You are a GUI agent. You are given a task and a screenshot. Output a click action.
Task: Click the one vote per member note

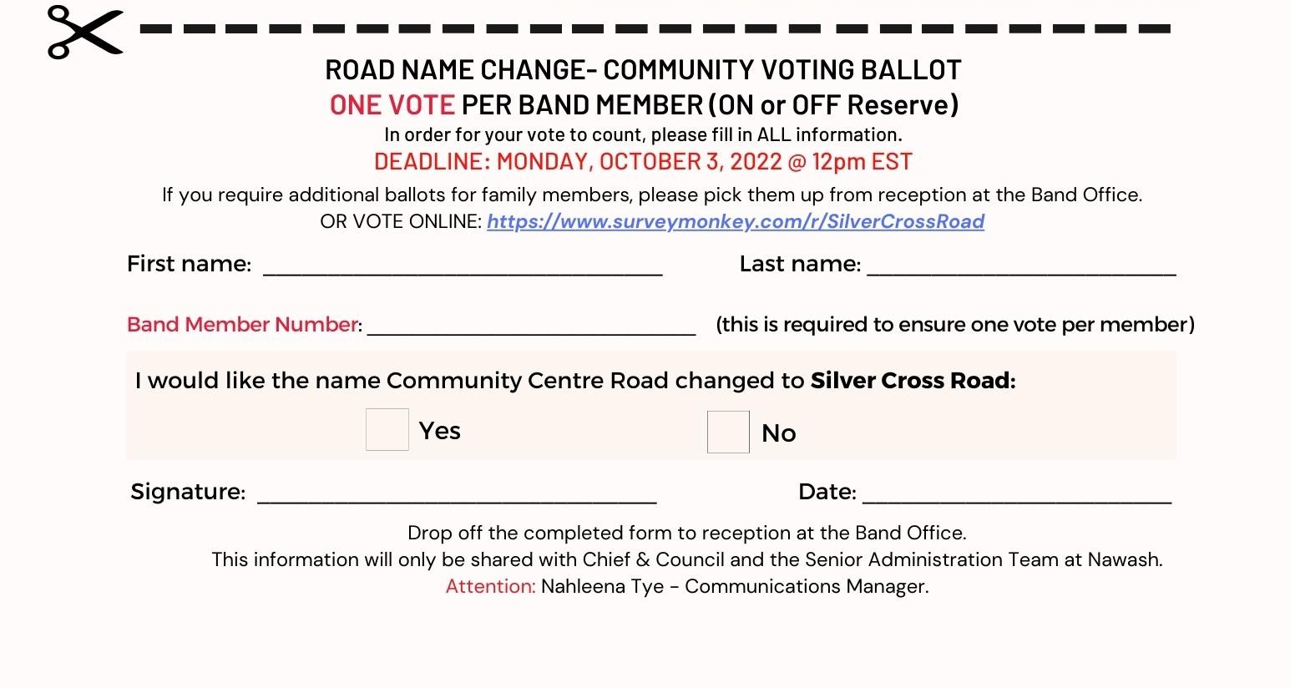pyautogui.click(x=954, y=325)
